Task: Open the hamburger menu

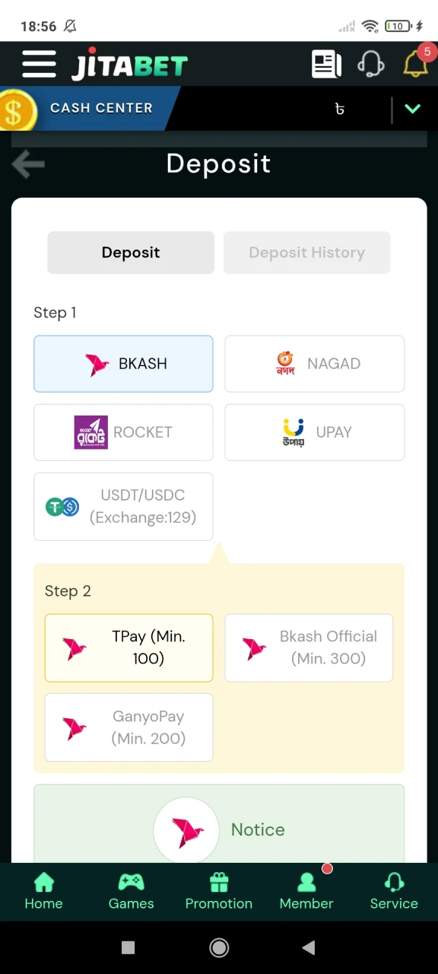Action: tap(39, 64)
